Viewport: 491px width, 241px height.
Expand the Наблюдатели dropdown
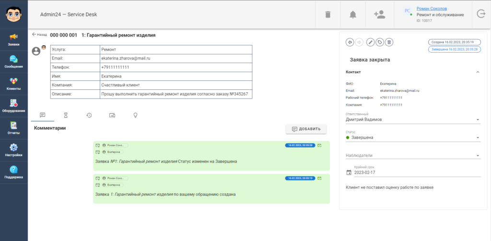pos(413,155)
